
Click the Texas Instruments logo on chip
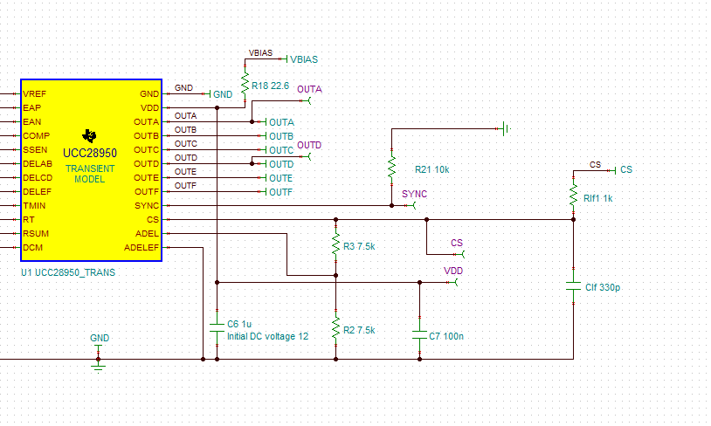point(89,135)
